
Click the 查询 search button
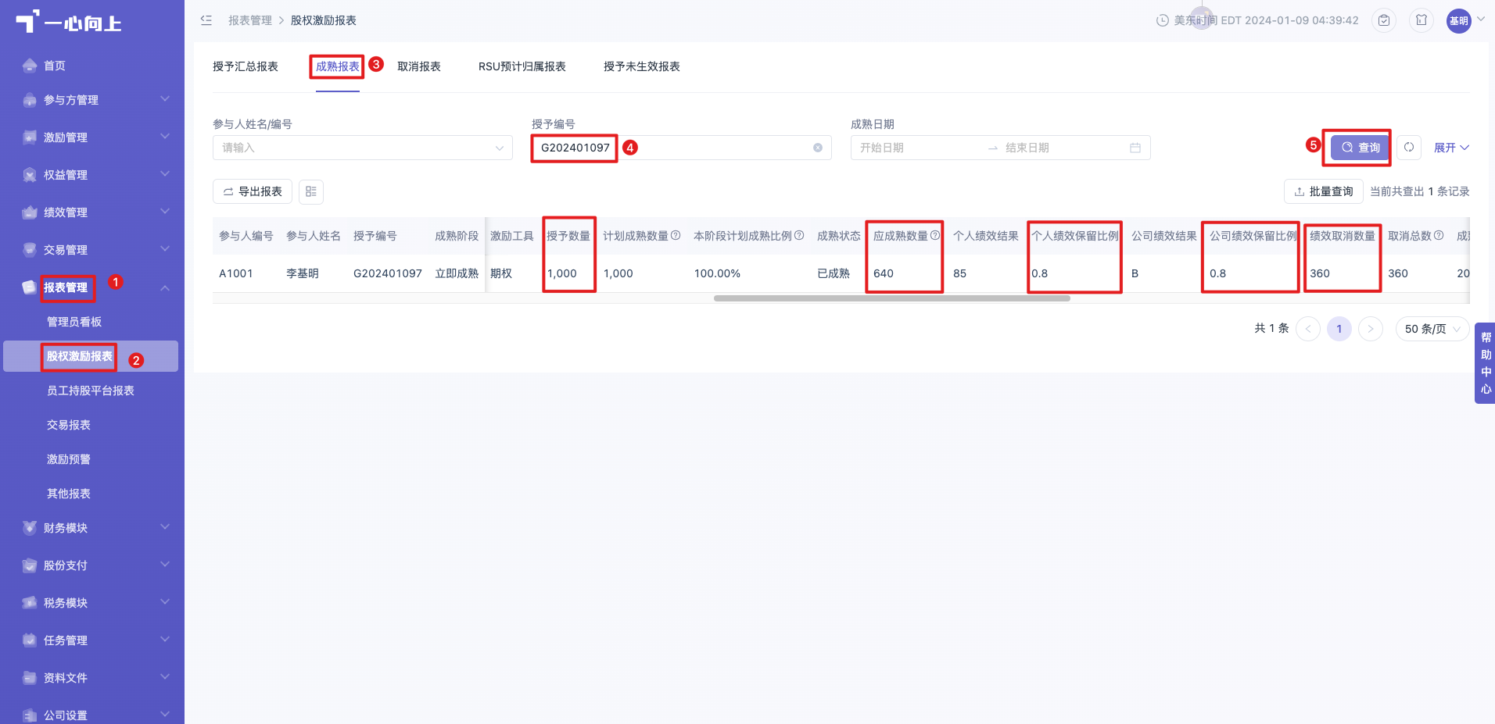pyautogui.click(x=1361, y=148)
